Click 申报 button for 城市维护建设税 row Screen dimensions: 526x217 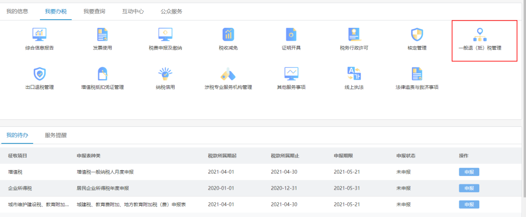[469, 204]
